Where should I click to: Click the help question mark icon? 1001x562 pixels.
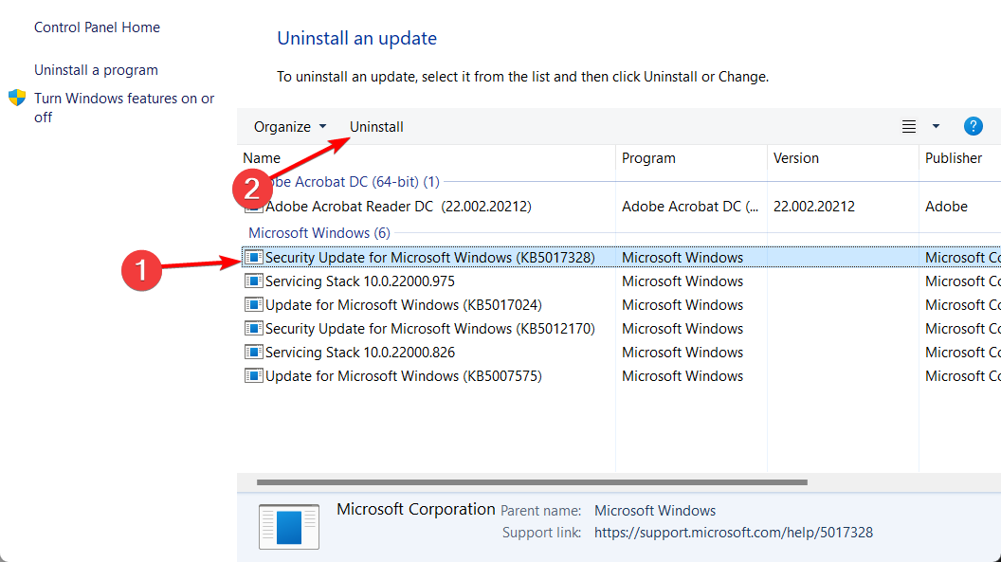[x=973, y=126]
